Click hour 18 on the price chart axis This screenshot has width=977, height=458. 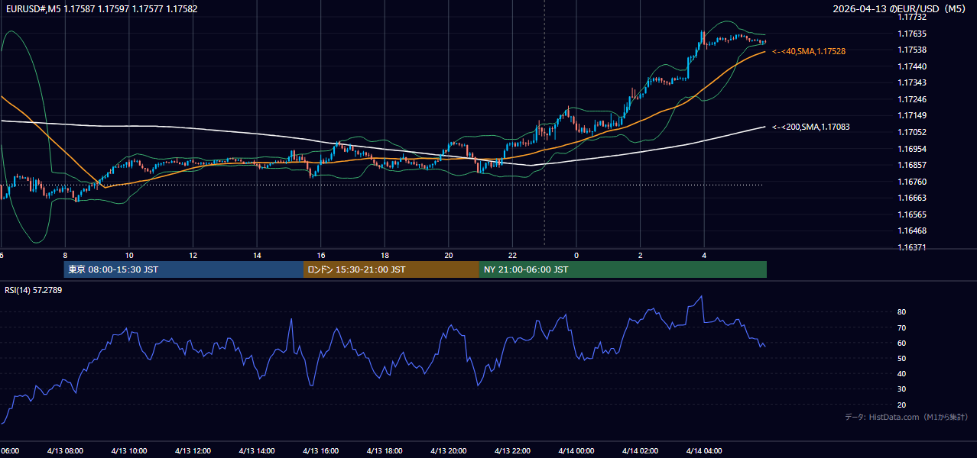coord(385,255)
